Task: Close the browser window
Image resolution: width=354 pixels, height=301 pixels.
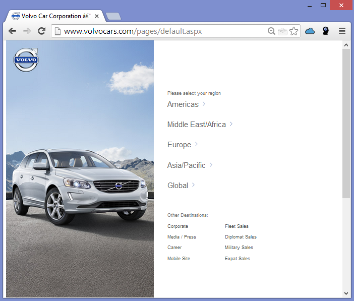Action: (341, 5)
